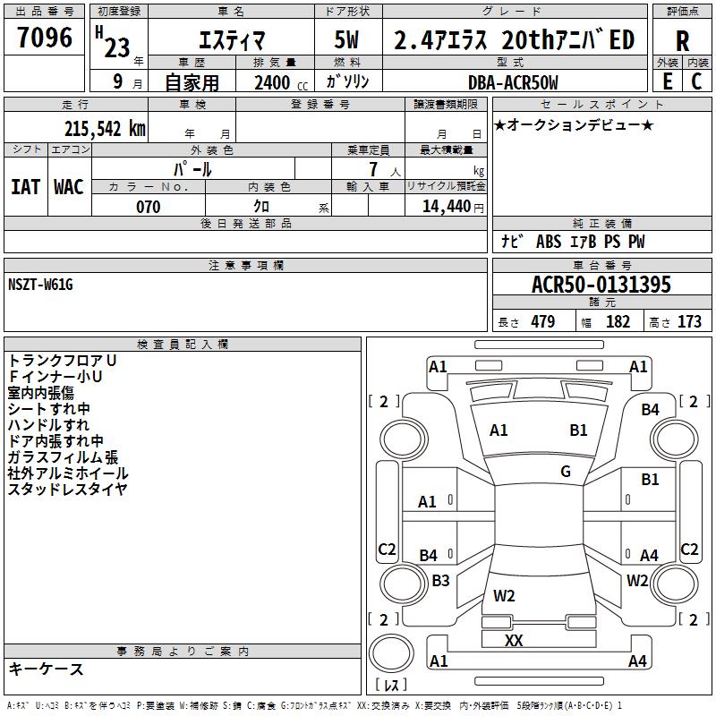This screenshot has height=716, width=716.
Task: Click shift type IAT
Action: (25, 187)
